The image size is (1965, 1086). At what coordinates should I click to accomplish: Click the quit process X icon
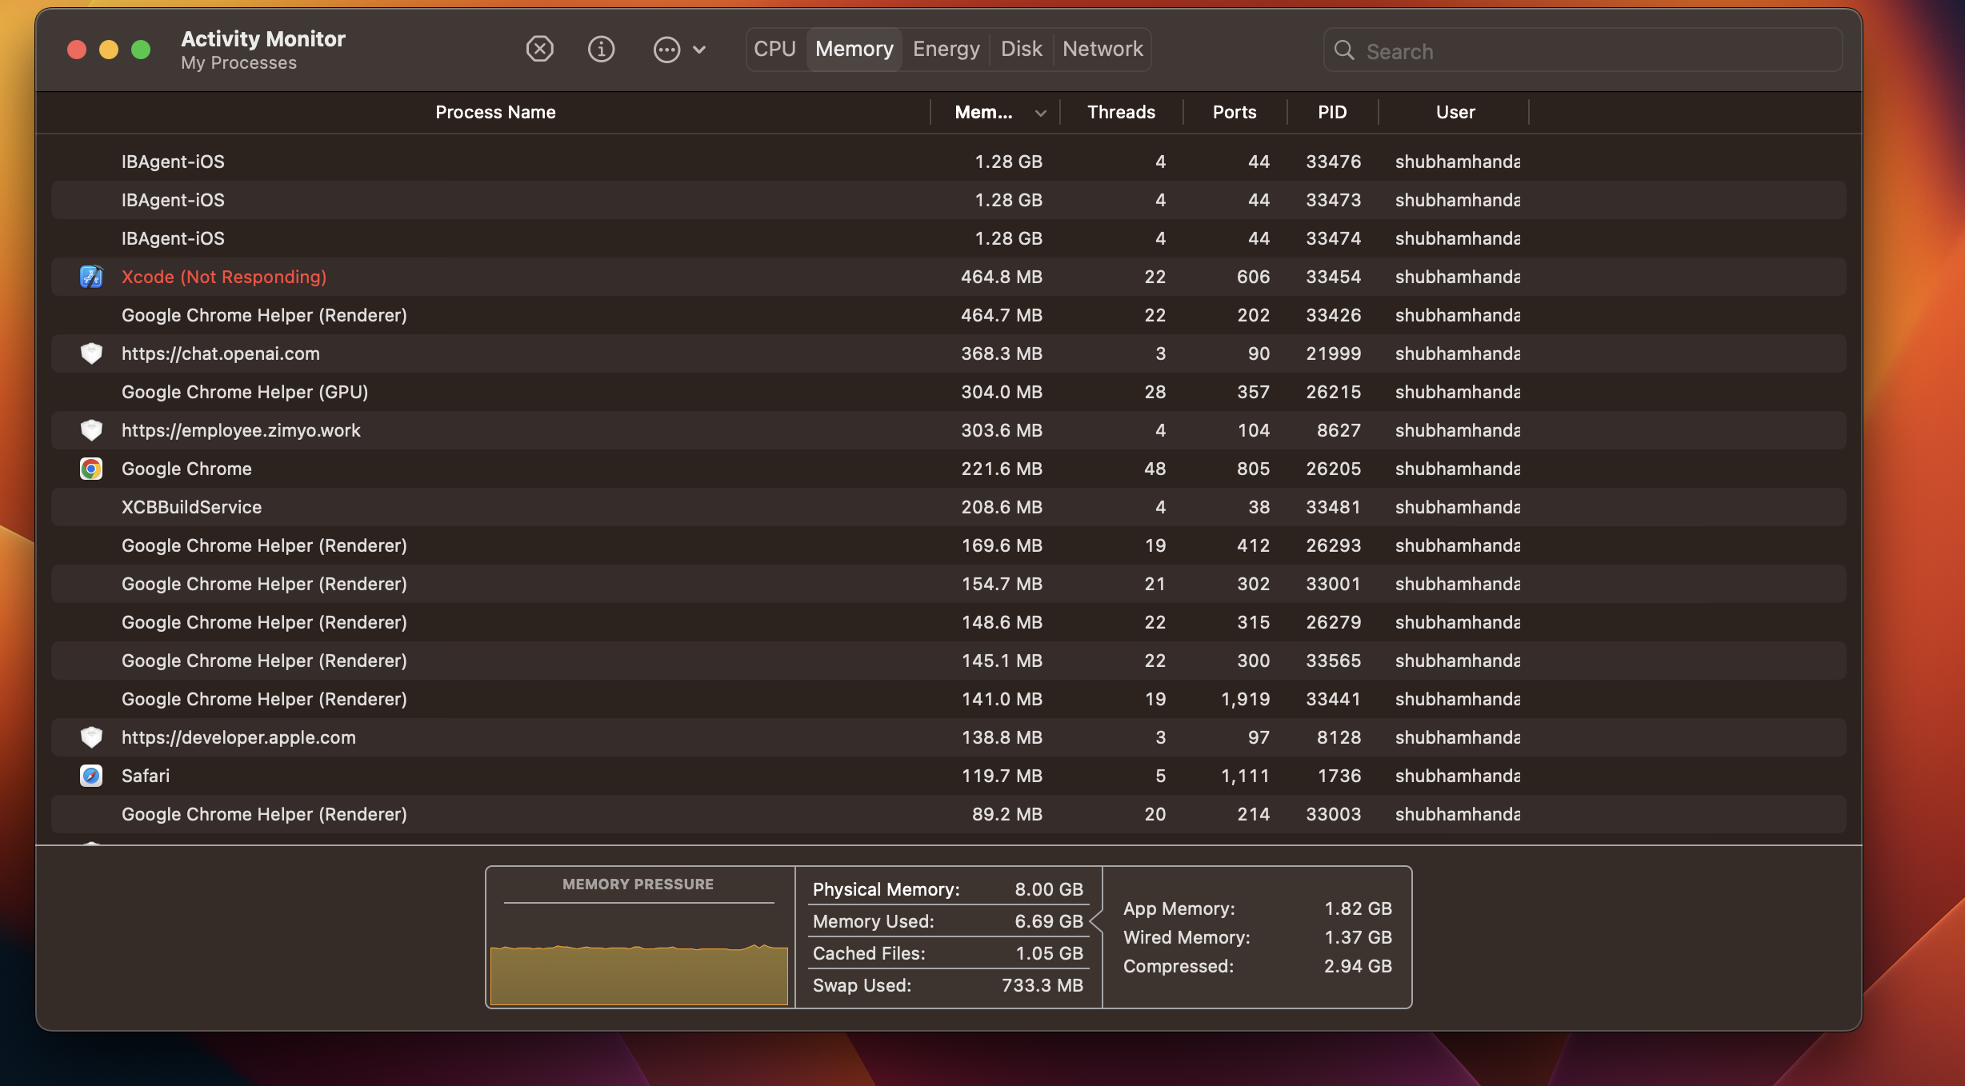tap(540, 49)
